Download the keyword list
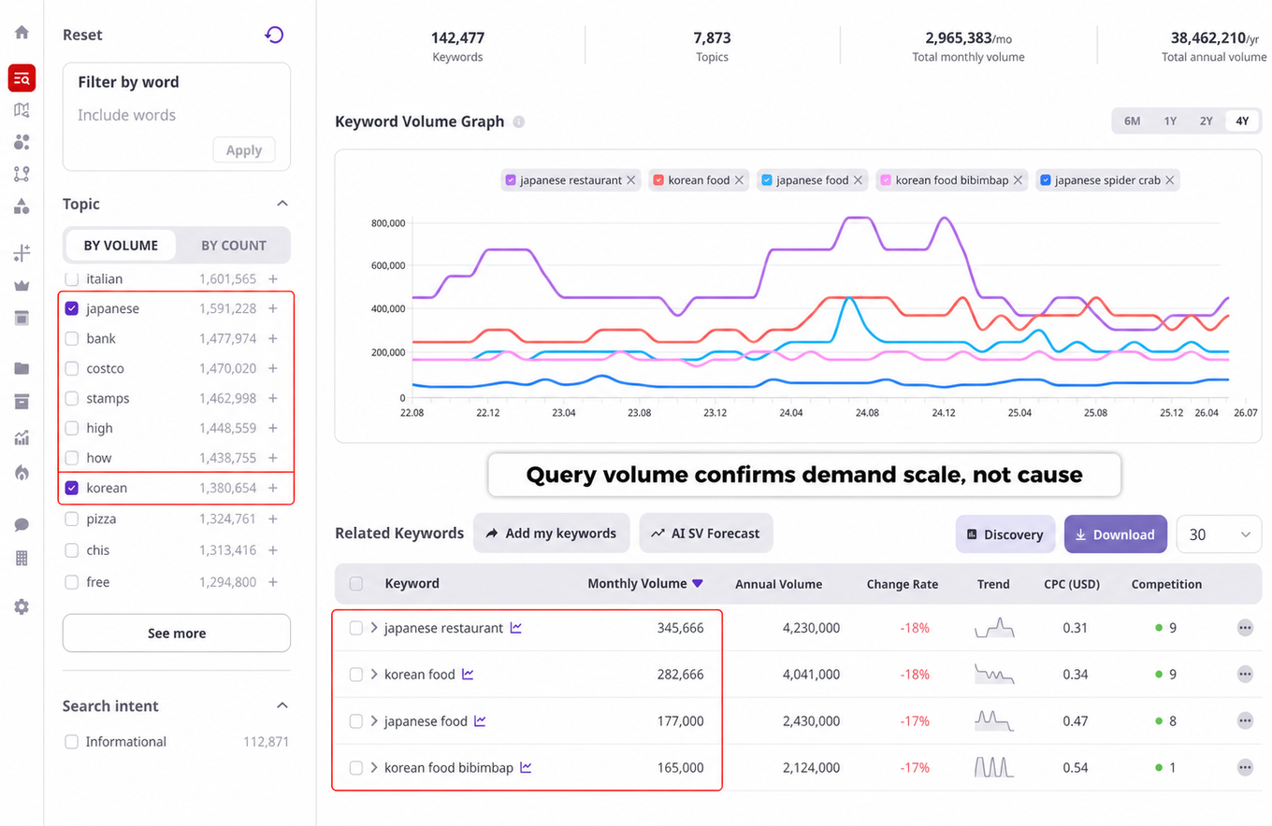Screen dimensions: 1272x826 [1116, 534]
